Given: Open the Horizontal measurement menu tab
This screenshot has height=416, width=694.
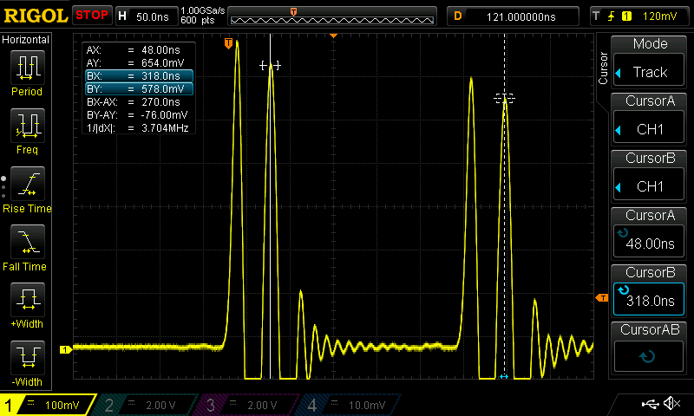Looking at the screenshot, I should [x=26, y=40].
